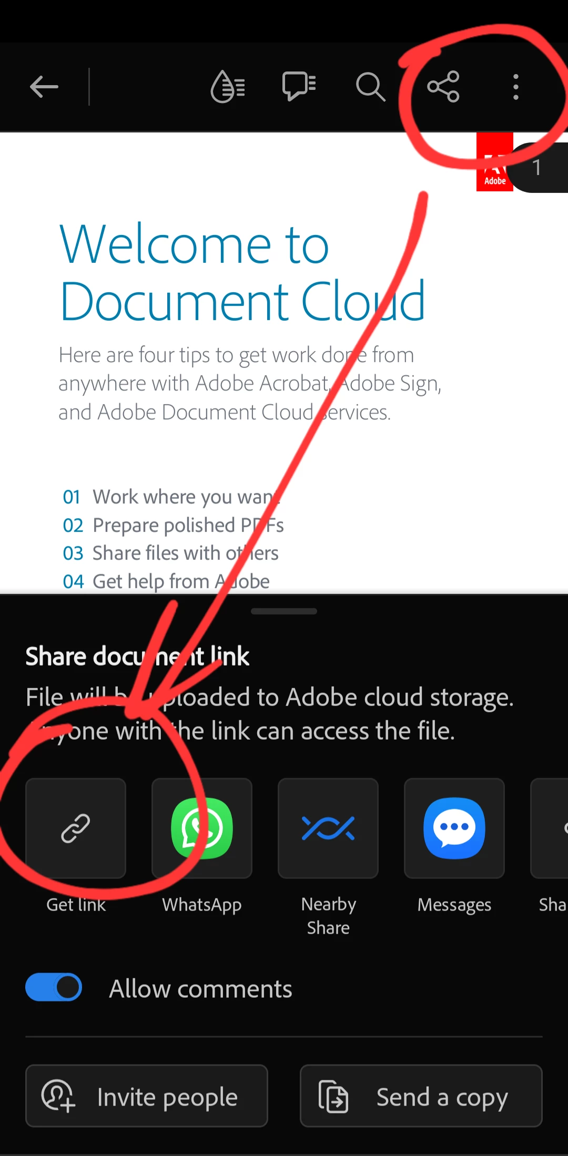The height and width of the screenshot is (1156, 568).
Task: Tap 'Prepare polished PDFs' text
Action: click(x=188, y=525)
